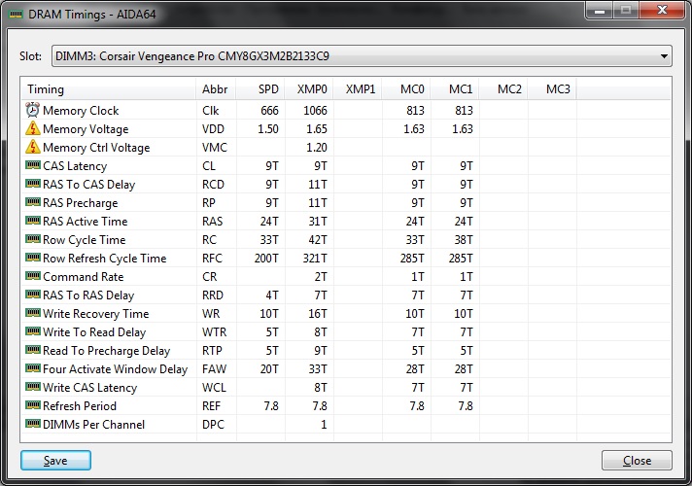Viewport: 692px width, 486px height.
Task: Click the 16T XMP0 Write Recovery value
Action: pyautogui.click(x=318, y=314)
